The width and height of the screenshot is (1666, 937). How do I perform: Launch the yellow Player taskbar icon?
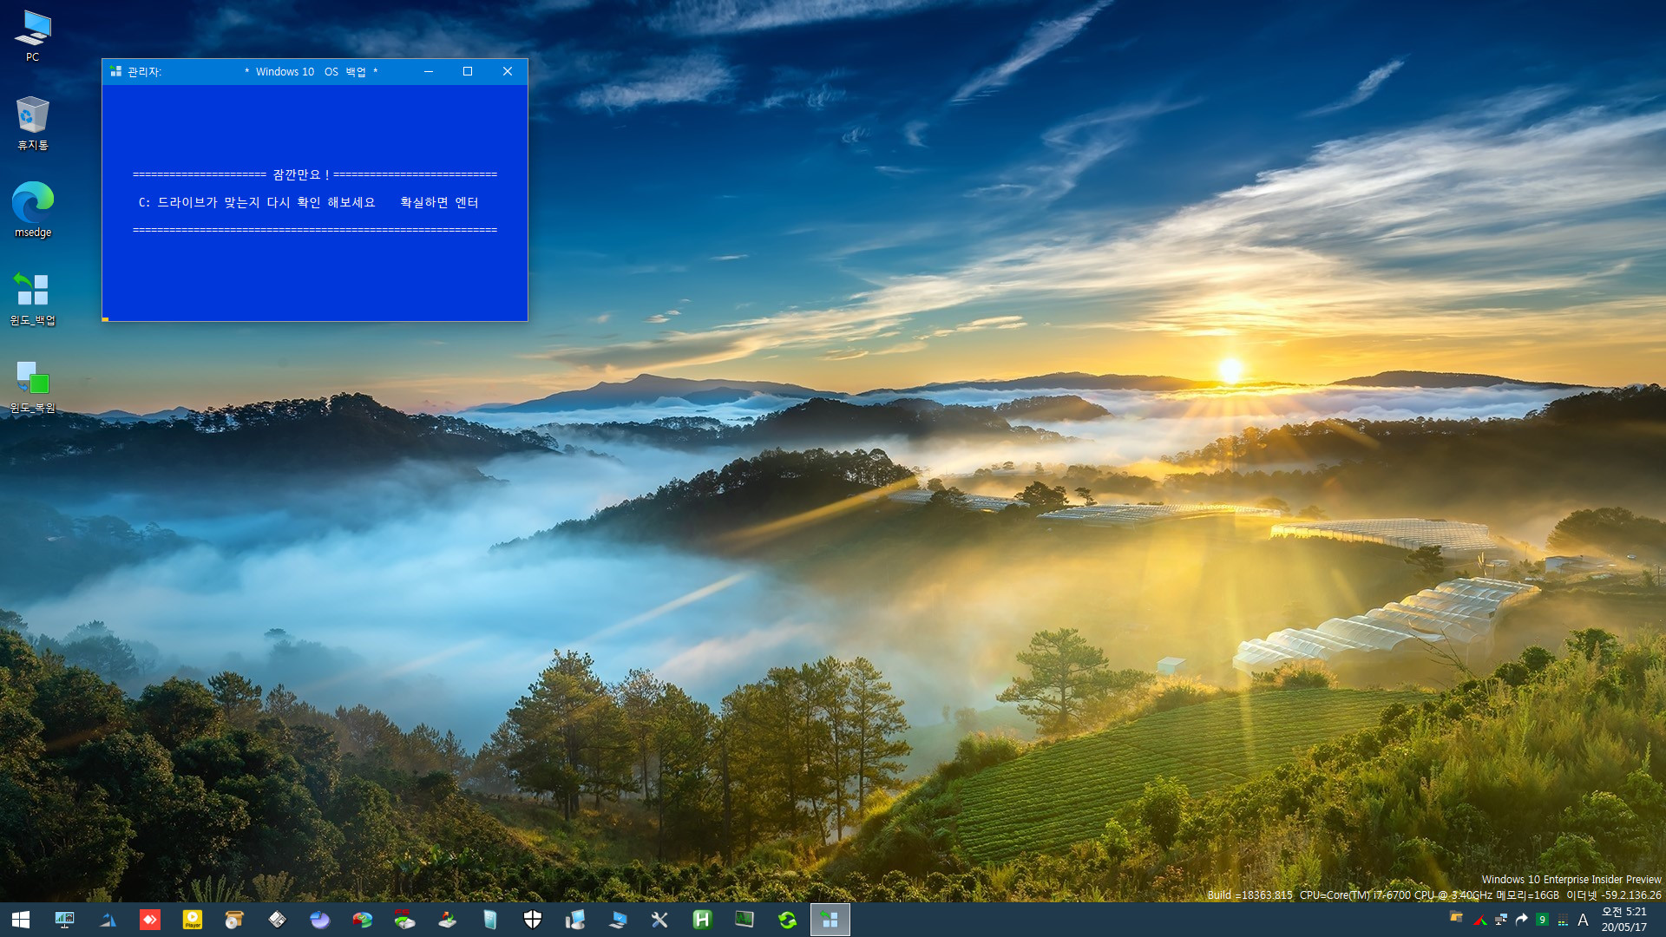click(193, 920)
